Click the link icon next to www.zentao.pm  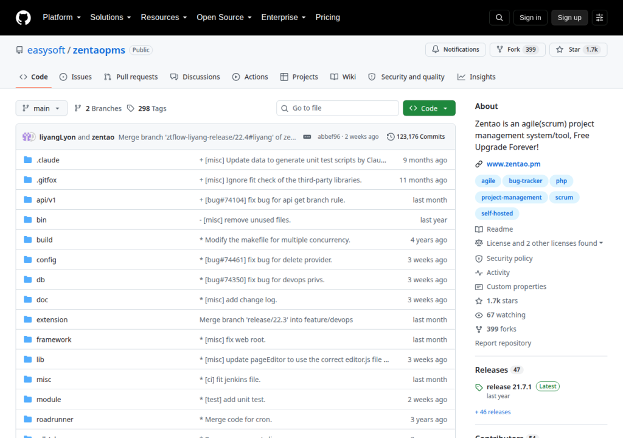(479, 164)
